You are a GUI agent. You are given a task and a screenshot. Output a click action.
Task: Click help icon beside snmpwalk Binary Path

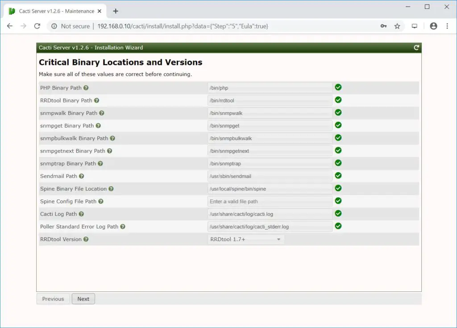101,113
